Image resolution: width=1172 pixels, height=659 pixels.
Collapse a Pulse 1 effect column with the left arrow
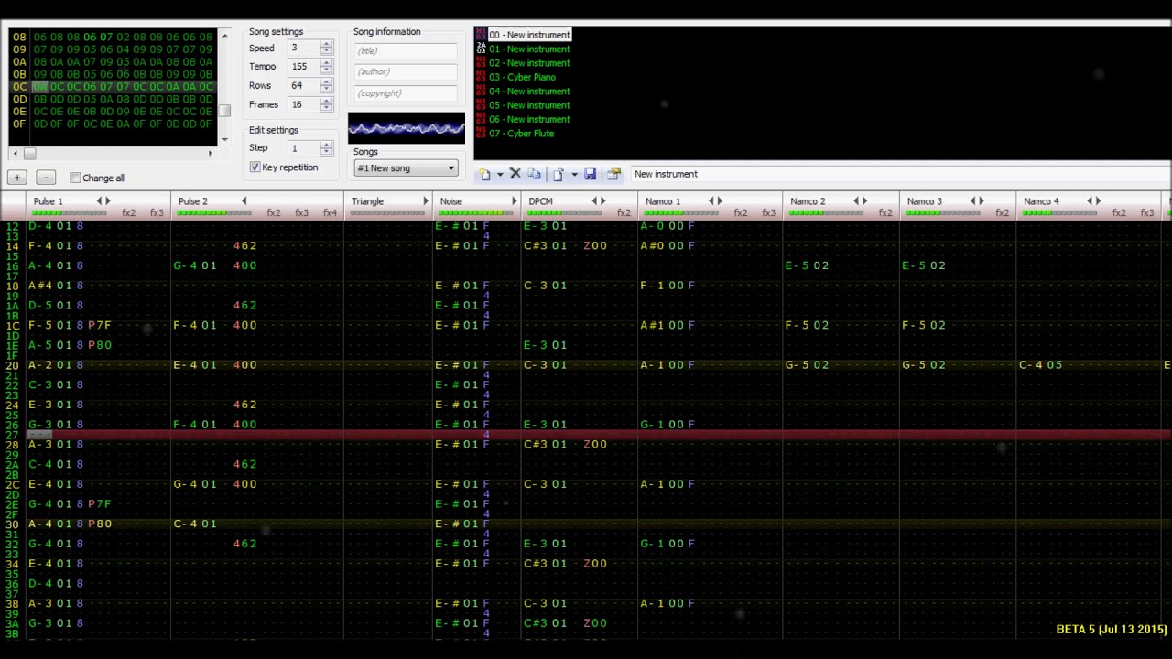click(x=99, y=201)
